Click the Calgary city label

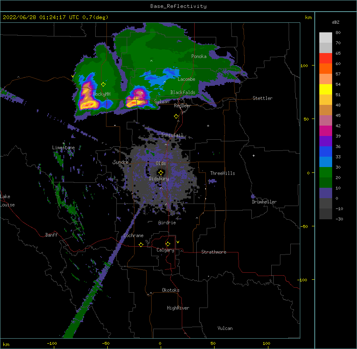click(x=165, y=250)
